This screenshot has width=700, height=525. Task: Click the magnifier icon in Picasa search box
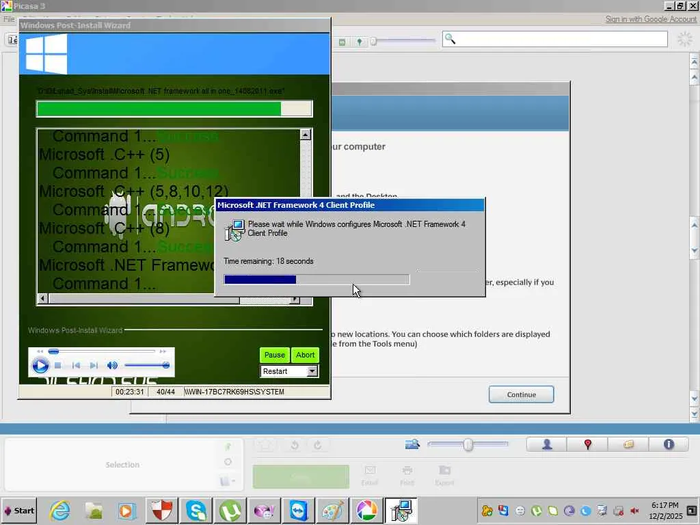(450, 39)
